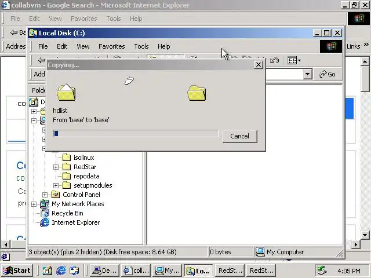Open File menu in Local Disk window
Screen dimensions: 371x278
(x=43, y=46)
